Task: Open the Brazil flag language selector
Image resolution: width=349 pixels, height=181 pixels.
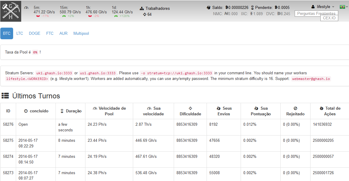Action: (343, 7)
